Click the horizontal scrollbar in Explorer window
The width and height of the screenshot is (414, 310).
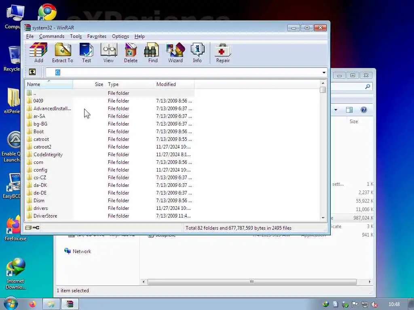[x=252, y=282]
